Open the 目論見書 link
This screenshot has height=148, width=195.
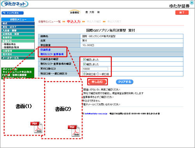[45, 49]
